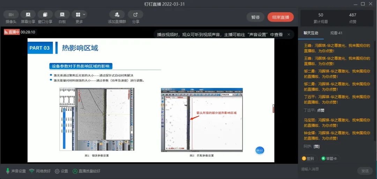Pause the live stream (暂停)
This screenshot has width=377, height=179.
coord(255,17)
